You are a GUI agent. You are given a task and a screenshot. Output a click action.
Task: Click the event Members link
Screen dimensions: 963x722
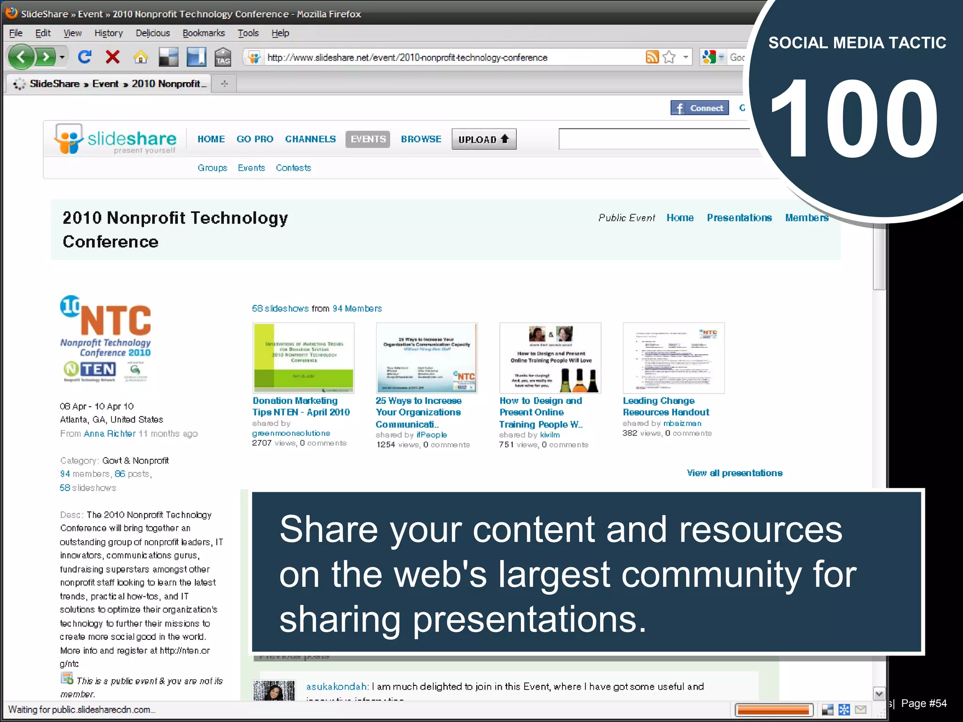pos(807,218)
